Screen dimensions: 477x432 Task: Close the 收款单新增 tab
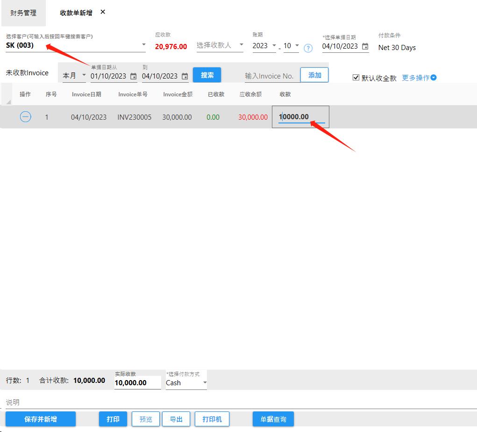[x=103, y=12]
